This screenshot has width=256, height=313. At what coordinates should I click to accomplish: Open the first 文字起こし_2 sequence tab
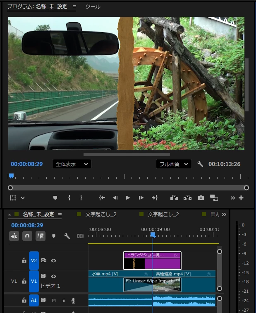click(x=101, y=214)
